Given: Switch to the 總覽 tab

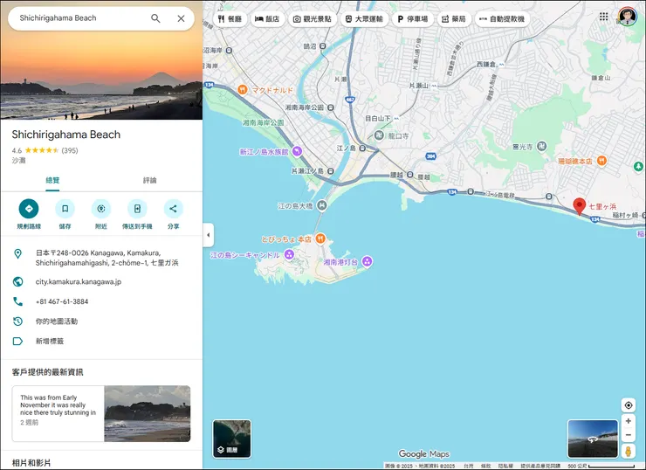Looking at the screenshot, I should [52, 180].
